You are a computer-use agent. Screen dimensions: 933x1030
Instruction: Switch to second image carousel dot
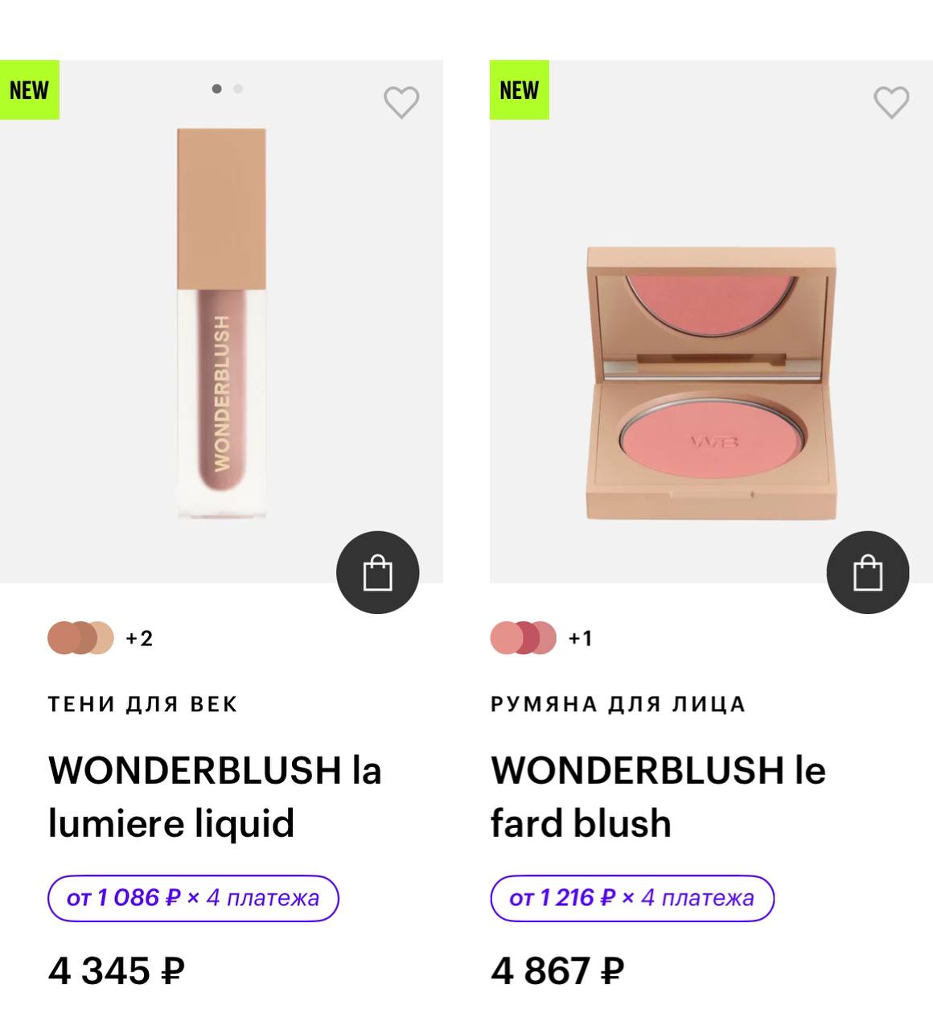(x=238, y=89)
